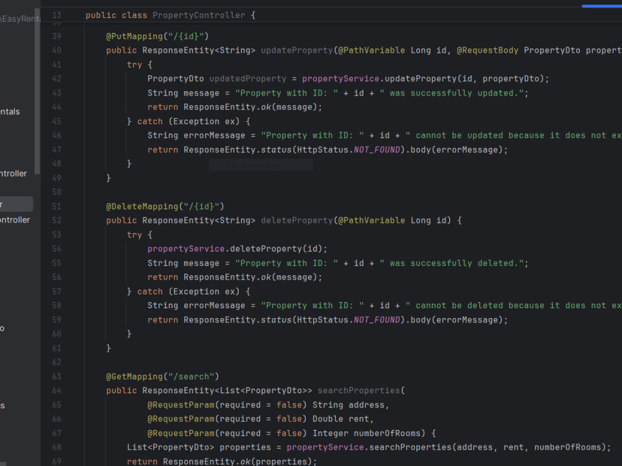Click the @PathVariable annotation on line 40
This screenshot has height=466, width=622.
pyautogui.click(x=371, y=50)
